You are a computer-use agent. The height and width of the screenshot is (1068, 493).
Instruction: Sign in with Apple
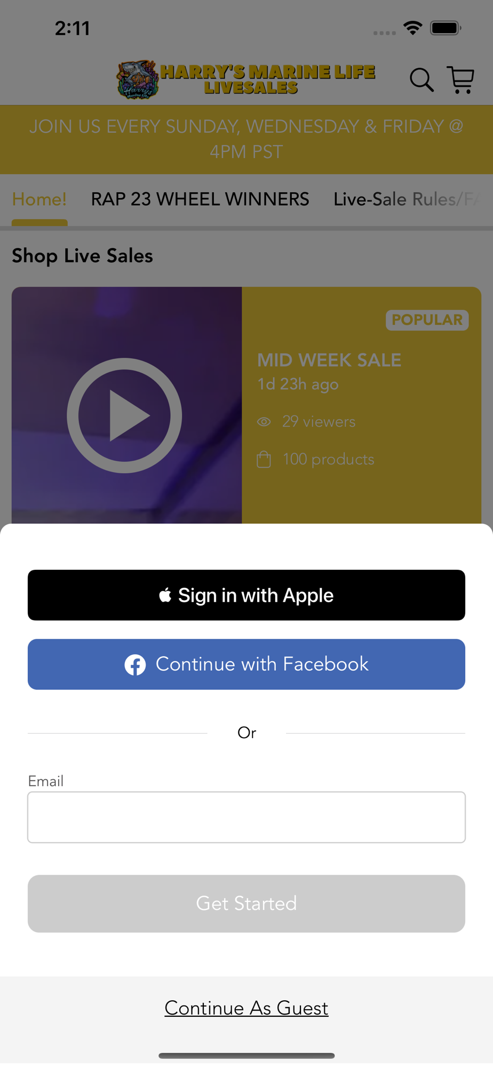(x=246, y=595)
